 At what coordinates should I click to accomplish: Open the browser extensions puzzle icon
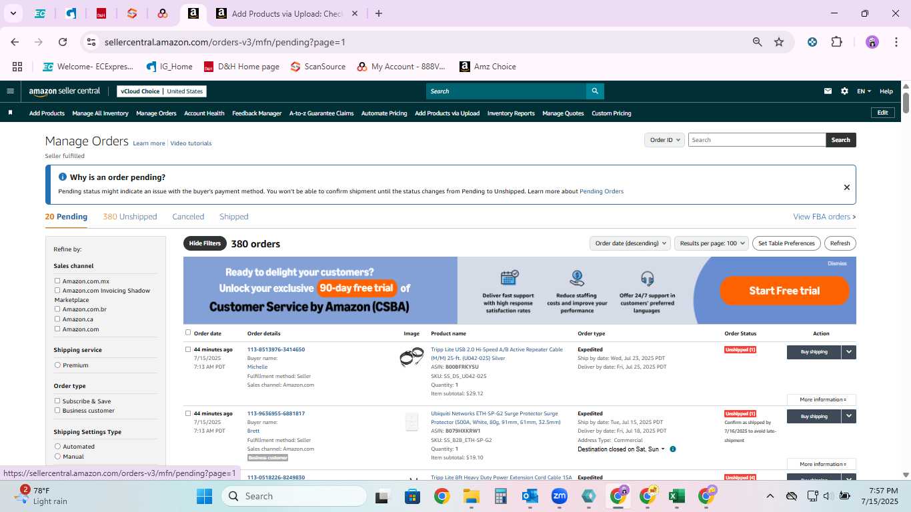836,42
